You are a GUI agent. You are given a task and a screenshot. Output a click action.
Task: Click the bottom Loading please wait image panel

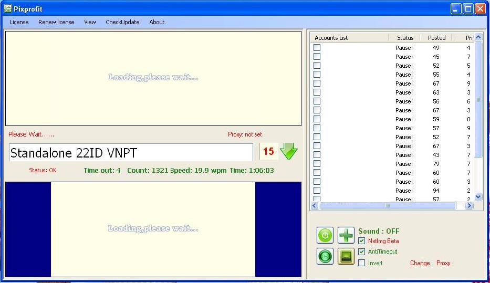pyautogui.click(x=153, y=229)
